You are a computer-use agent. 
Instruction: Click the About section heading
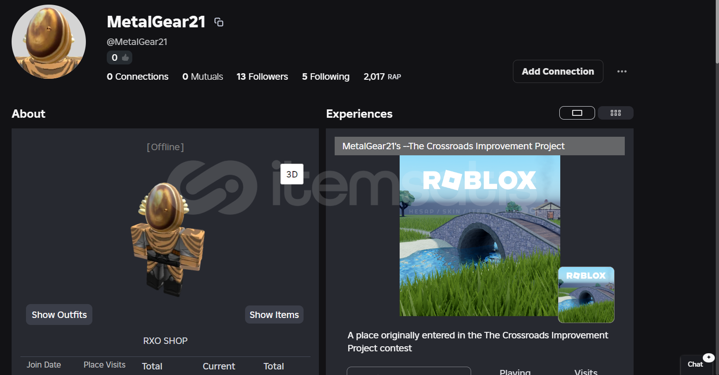coord(28,114)
